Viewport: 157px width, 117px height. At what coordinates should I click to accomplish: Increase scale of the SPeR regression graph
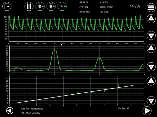coord(151,81)
